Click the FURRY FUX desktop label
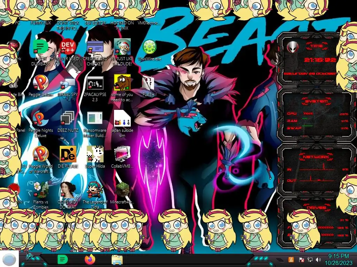Screen dimensions: 357x267 pyautogui.click(x=40, y=23)
